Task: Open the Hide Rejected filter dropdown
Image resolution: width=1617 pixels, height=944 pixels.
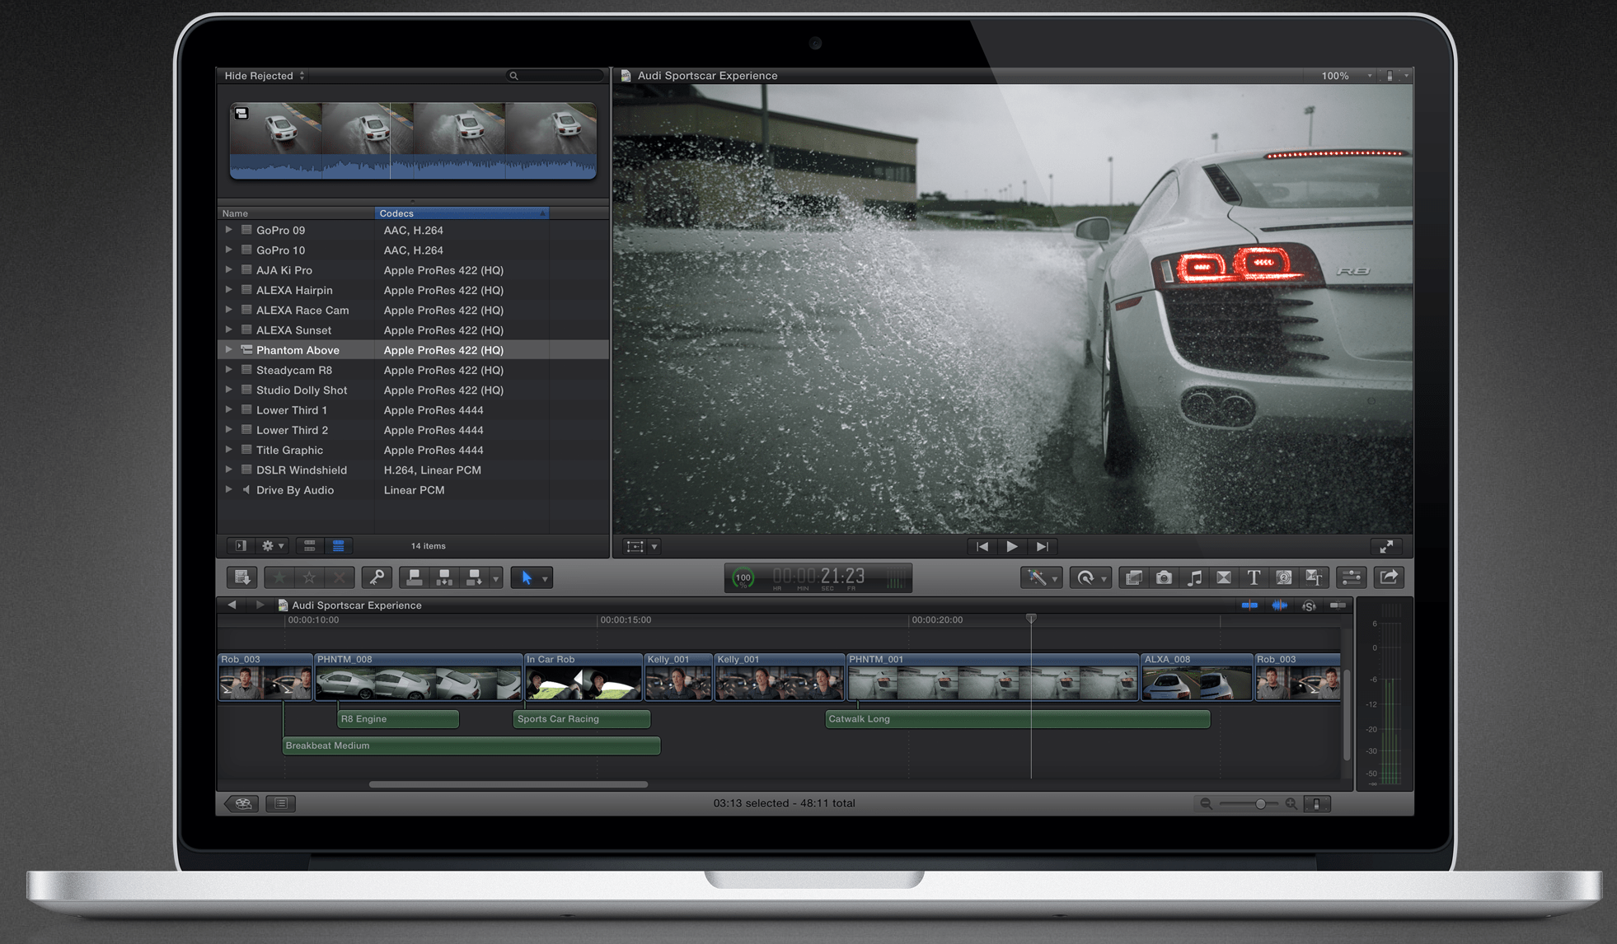Action: [x=265, y=76]
